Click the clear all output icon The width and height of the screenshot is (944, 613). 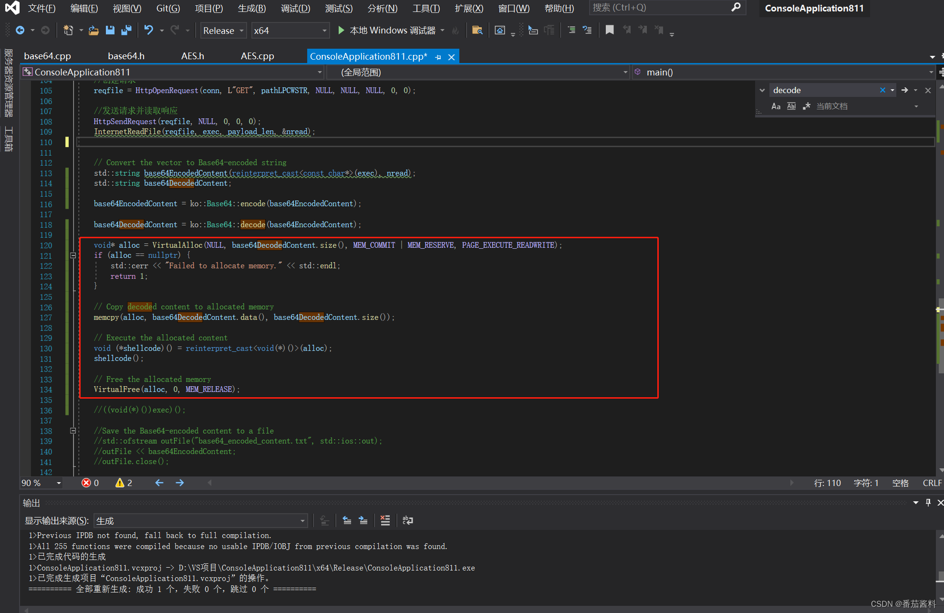[x=385, y=520]
